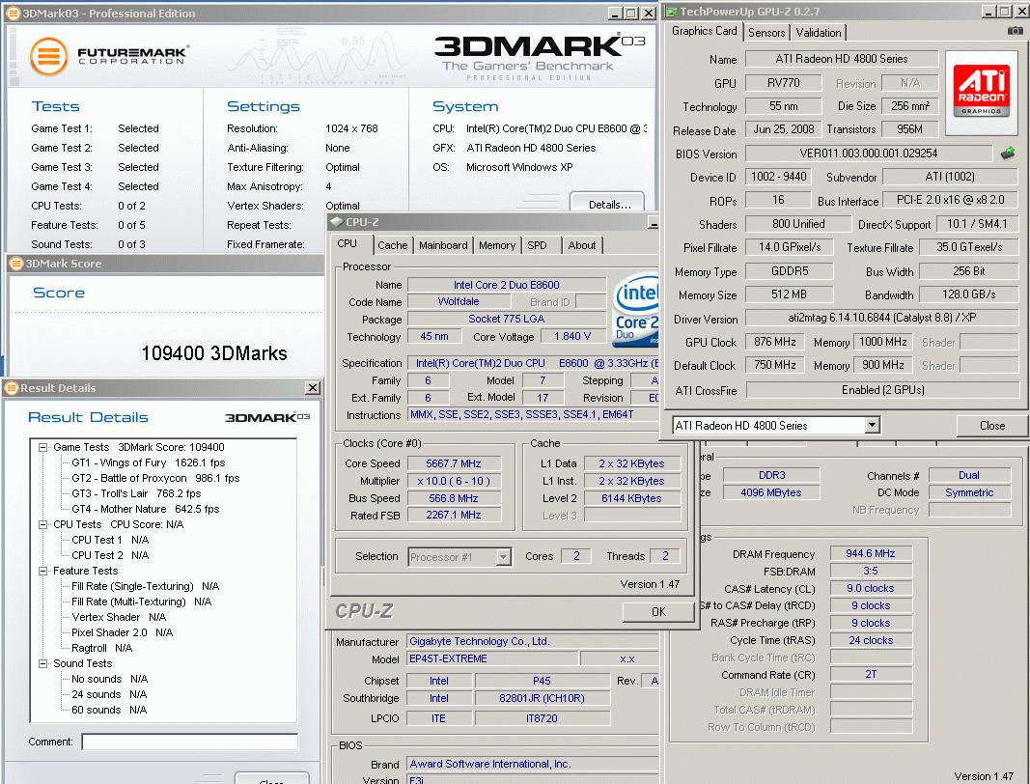The height and width of the screenshot is (784, 1030).
Task: Select GT3 - Troll's Lair result
Action: (x=137, y=493)
